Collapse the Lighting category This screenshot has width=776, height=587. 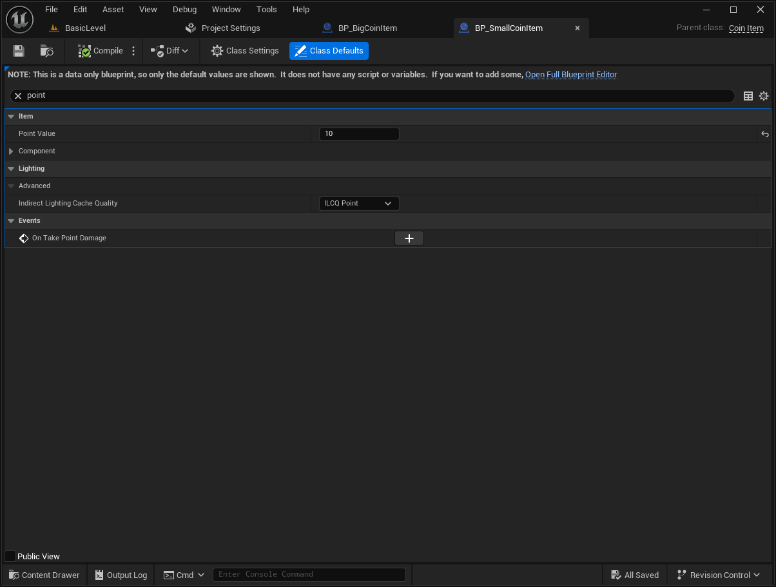[11, 169]
